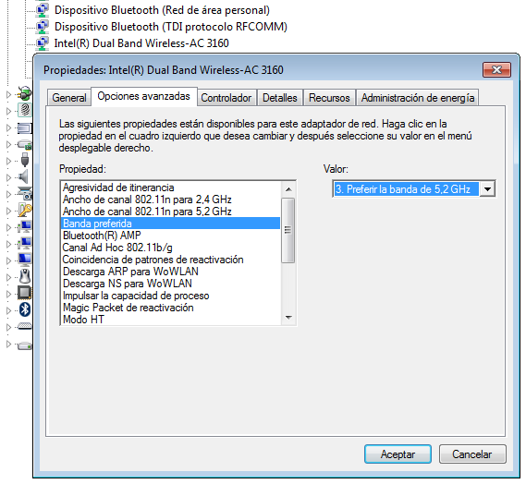
Task: Select 'Descarga ARP para WoWLAN' property
Action: (170, 272)
